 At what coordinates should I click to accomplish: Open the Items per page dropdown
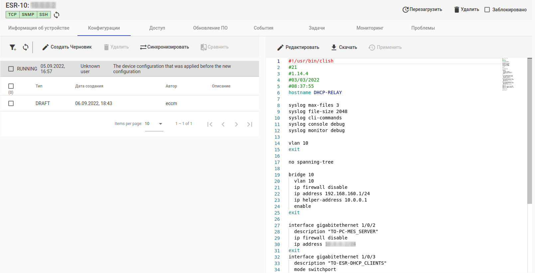coord(154,124)
